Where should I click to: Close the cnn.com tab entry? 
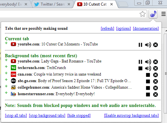pos(156,75)
